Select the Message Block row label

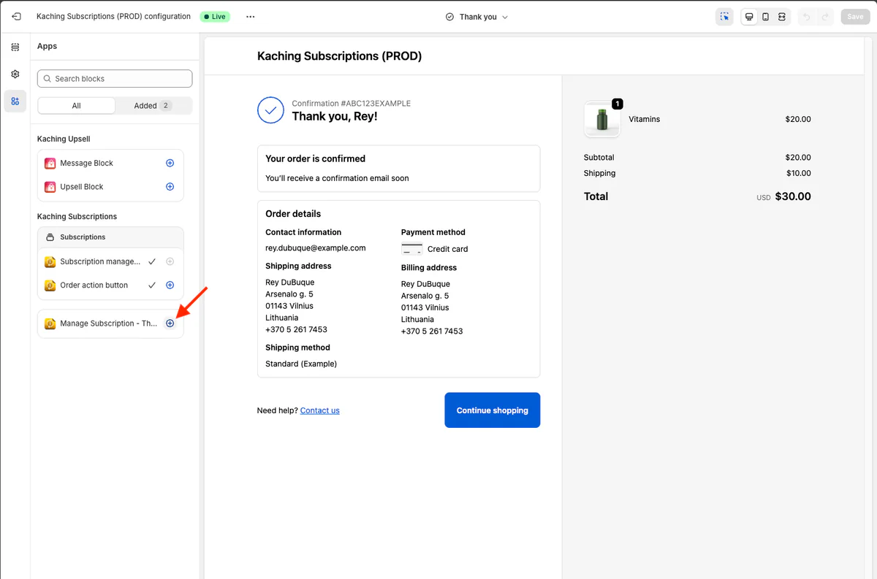pyautogui.click(x=86, y=164)
